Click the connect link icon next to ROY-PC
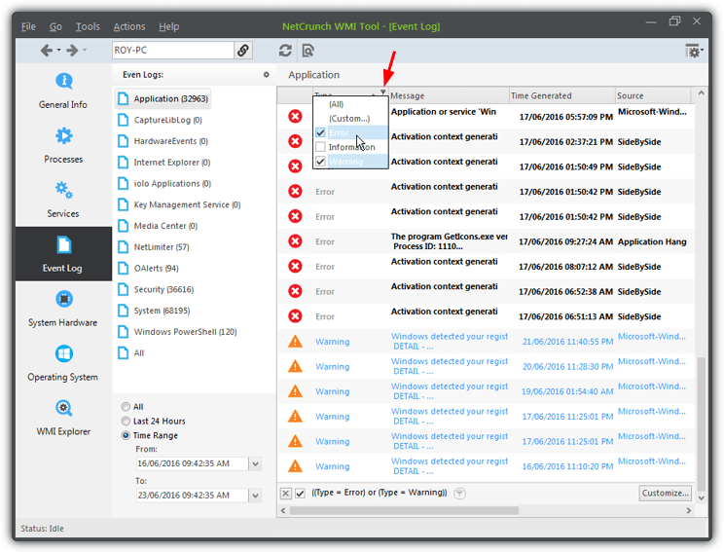Viewport: 724px width, 552px height. pos(243,50)
